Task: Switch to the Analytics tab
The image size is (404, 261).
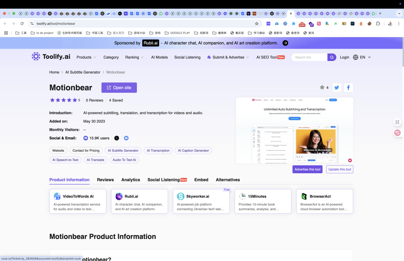Action: click(131, 180)
